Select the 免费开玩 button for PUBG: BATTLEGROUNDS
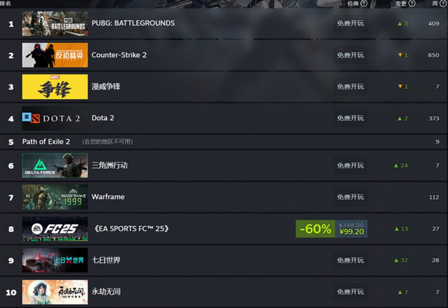This screenshot has height=308, width=448. (x=350, y=24)
